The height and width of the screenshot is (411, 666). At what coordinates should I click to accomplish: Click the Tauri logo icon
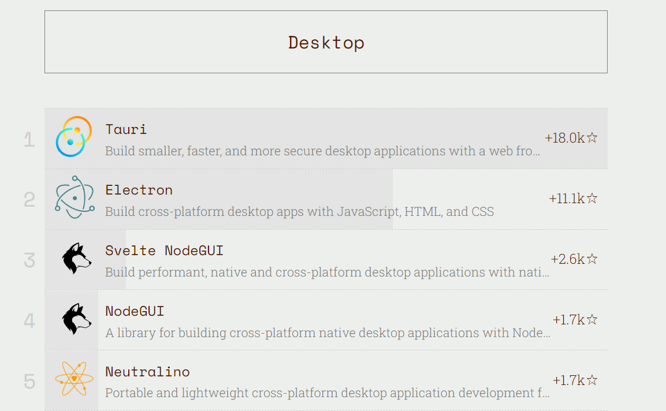[x=75, y=137]
